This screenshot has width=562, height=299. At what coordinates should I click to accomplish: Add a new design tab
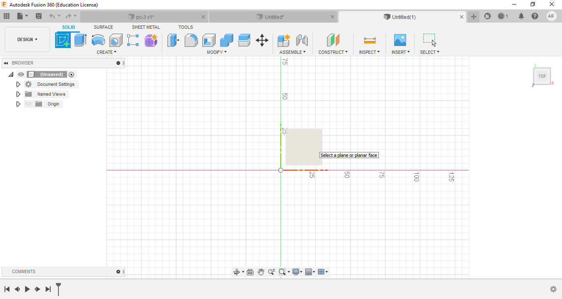(474, 16)
